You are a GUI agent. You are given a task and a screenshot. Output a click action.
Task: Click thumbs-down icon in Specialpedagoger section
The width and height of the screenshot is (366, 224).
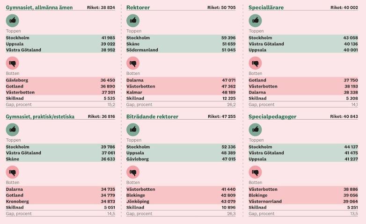[255, 172]
